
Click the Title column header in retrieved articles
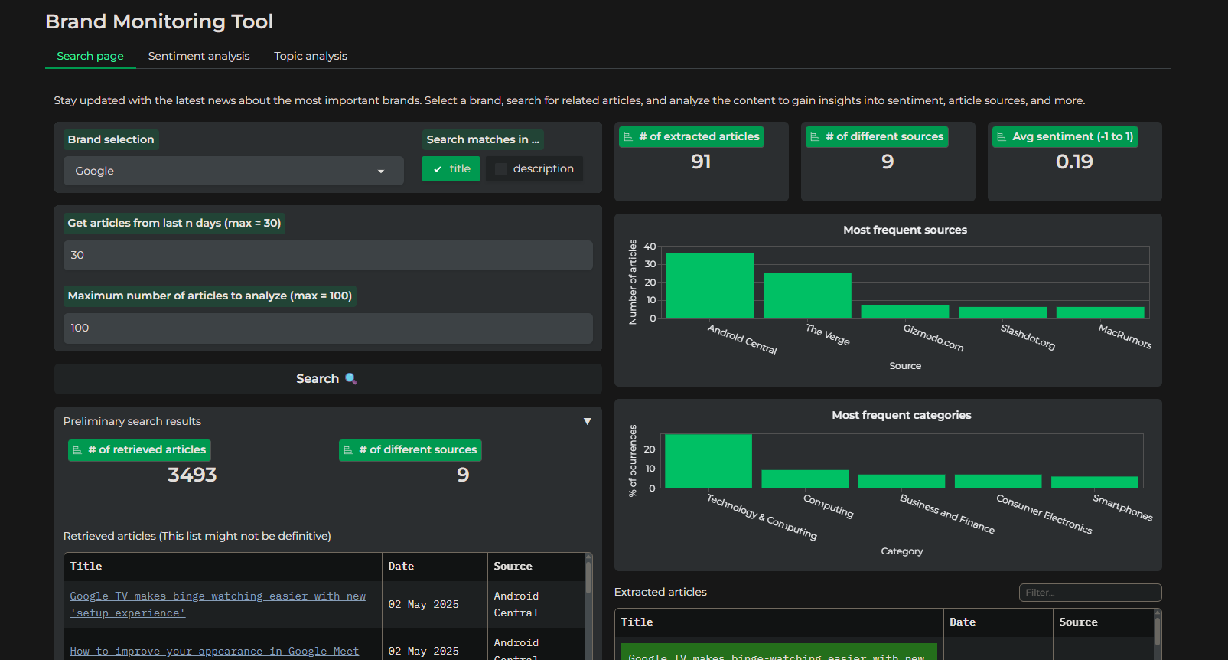pos(223,567)
